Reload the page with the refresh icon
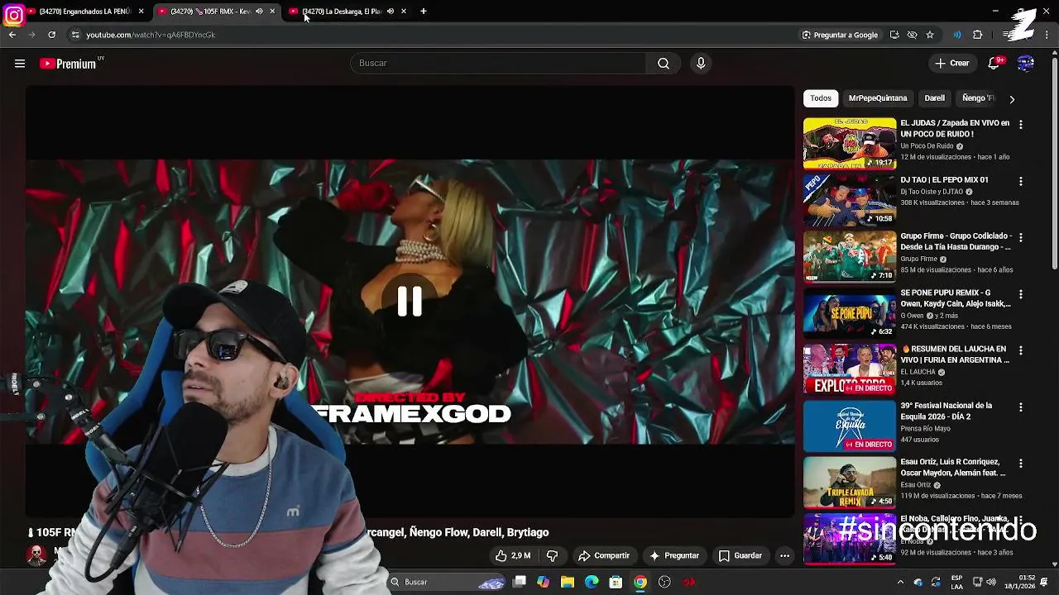This screenshot has width=1059, height=595. coord(51,35)
